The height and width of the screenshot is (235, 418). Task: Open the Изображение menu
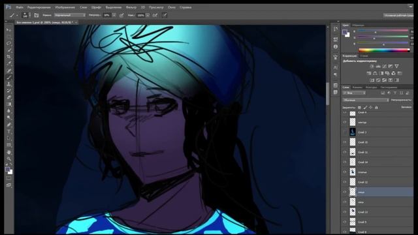click(x=65, y=7)
